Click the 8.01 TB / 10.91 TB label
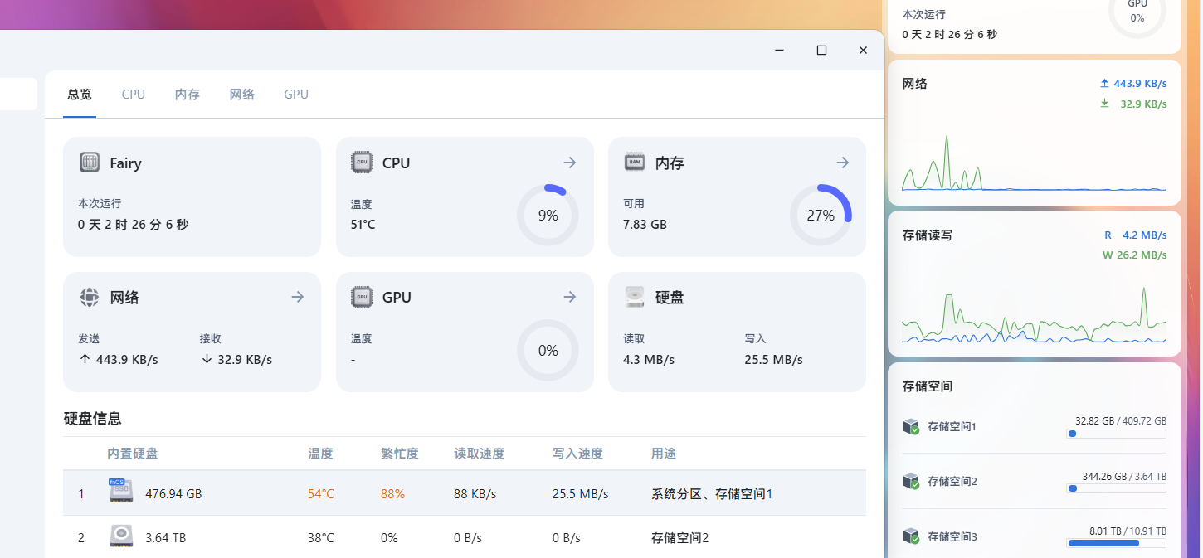 pos(1128,531)
